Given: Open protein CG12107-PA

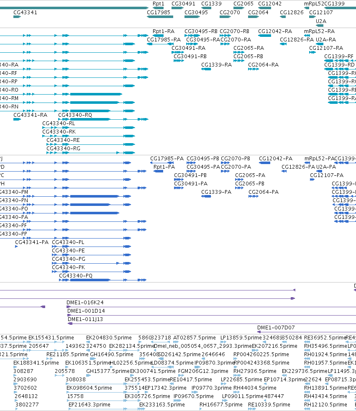Looking at the screenshot, I should click(327, 175).
